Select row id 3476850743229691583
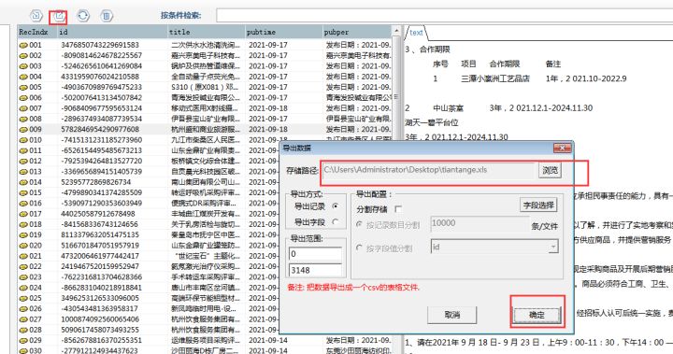 coord(100,45)
